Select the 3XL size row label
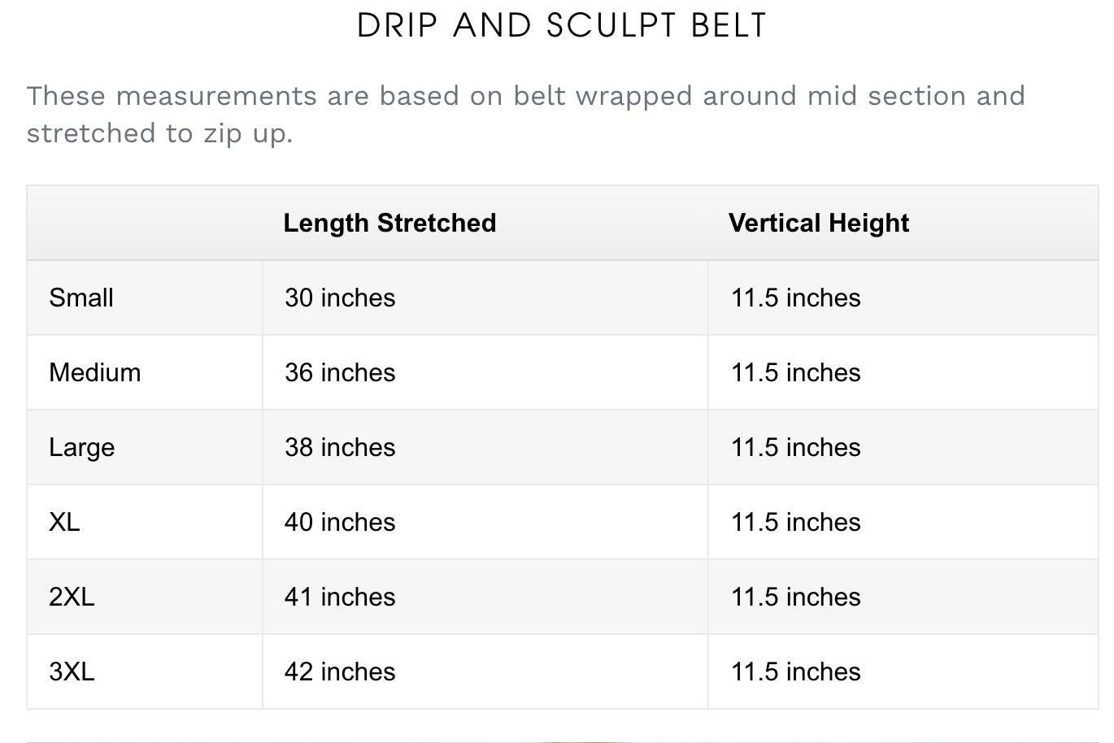 click(72, 671)
